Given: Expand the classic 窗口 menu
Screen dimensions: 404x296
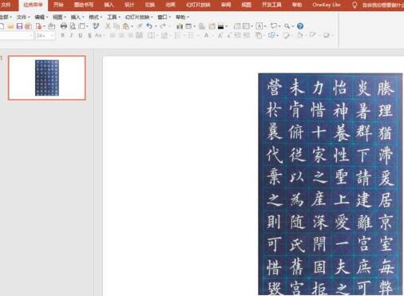Looking at the screenshot, I should 164,18.
